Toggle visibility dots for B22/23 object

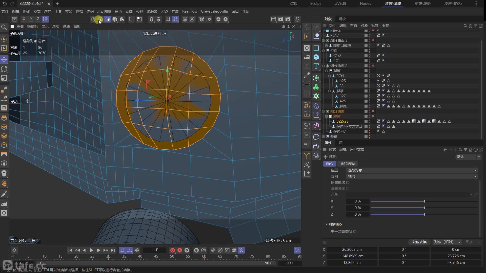click(369, 121)
